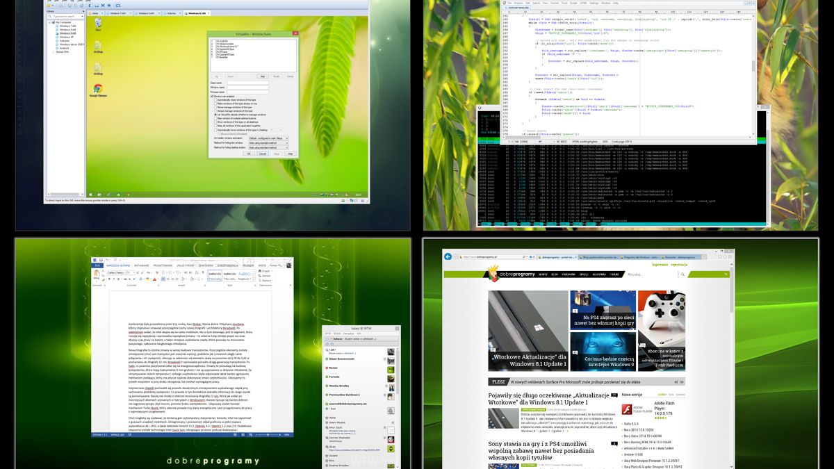The width and height of the screenshot is (834, 469).
Task: Click the text highlight color icon in Word
Action: [147, 279]
